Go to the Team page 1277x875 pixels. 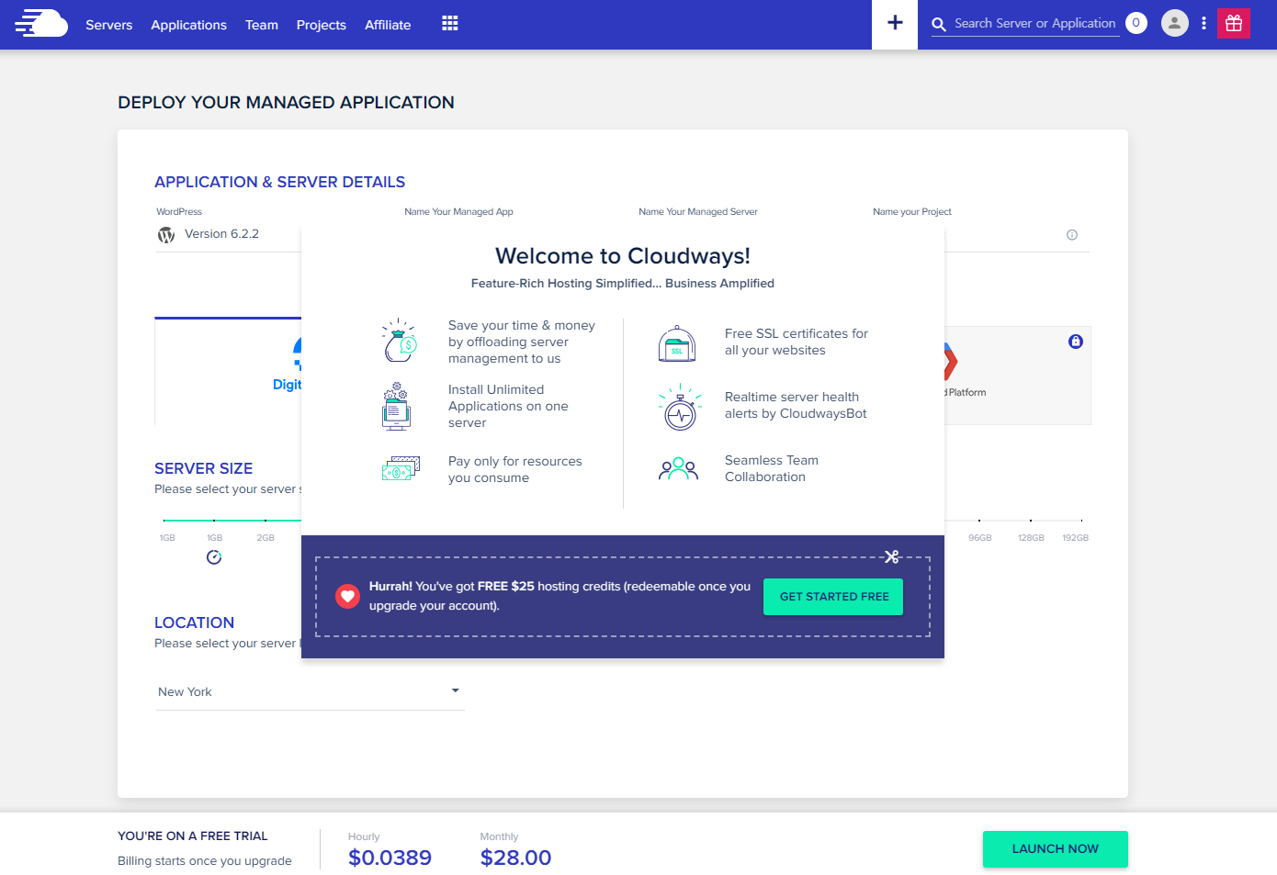click(x=262, y=25)
